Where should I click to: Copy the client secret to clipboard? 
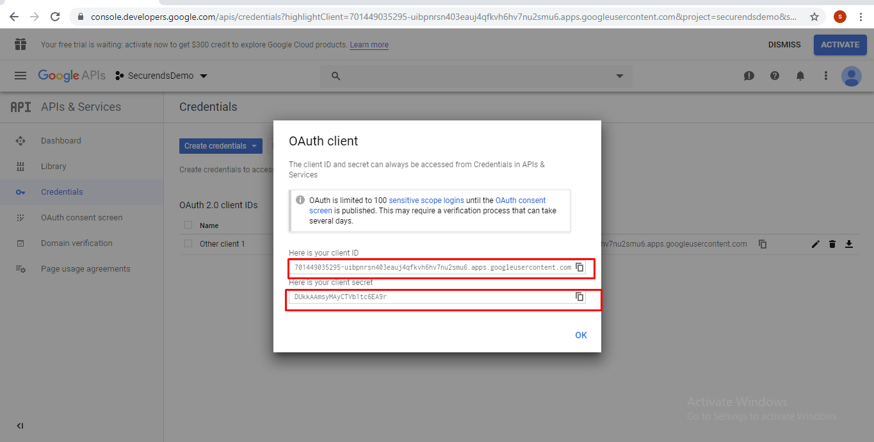[579, 297]
